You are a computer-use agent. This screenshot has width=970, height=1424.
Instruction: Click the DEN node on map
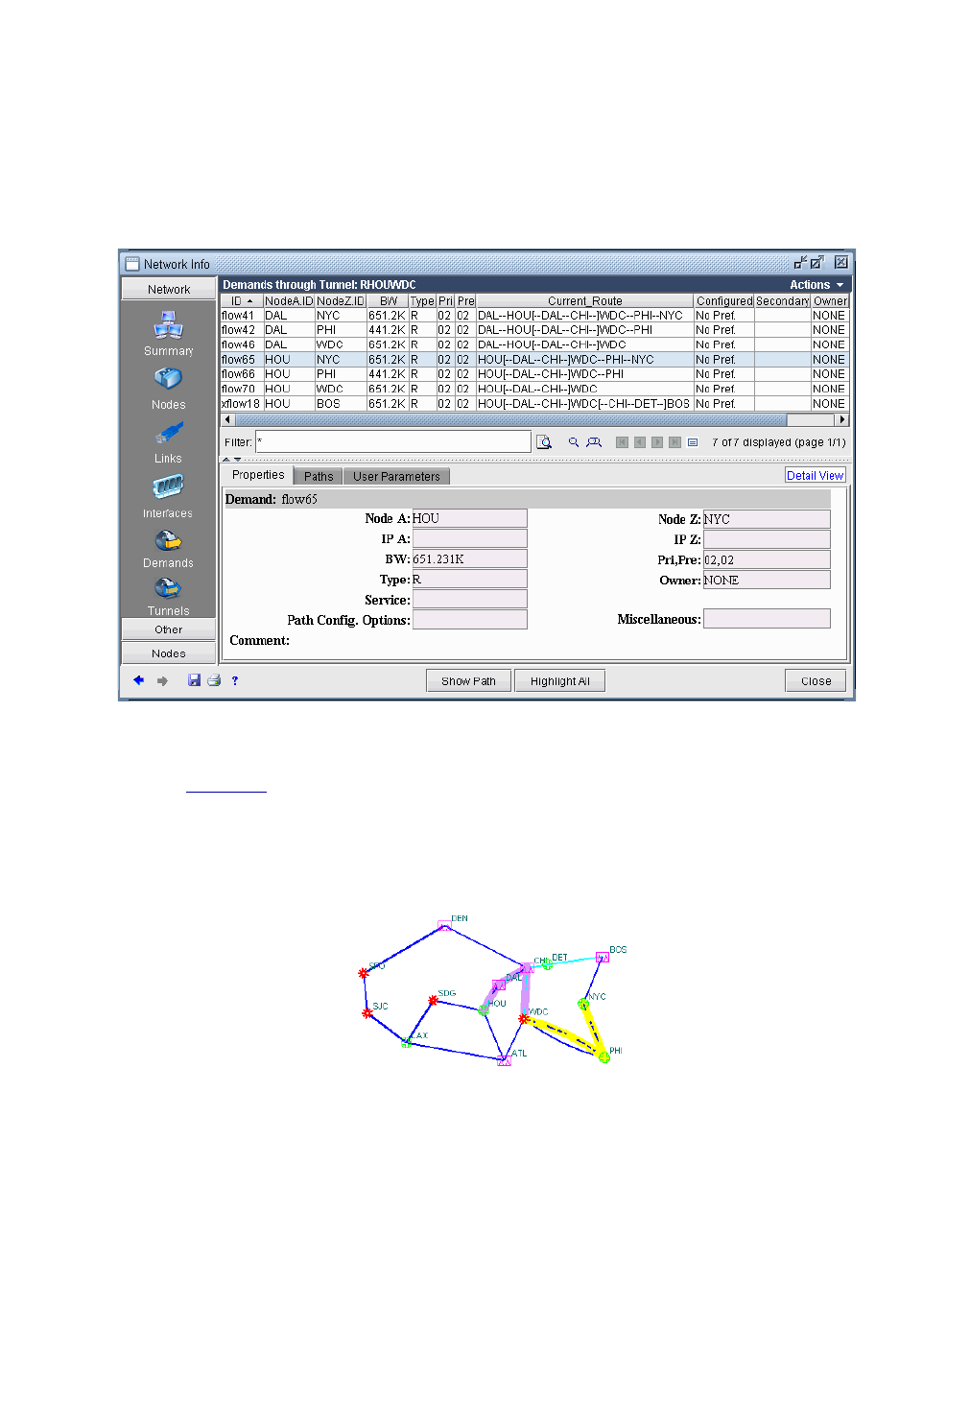pyautogui.click(x=444, y=926)
